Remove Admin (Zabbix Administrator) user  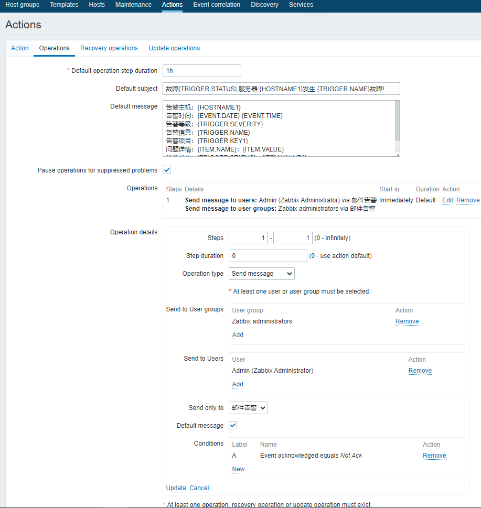(x=420, y=371)
